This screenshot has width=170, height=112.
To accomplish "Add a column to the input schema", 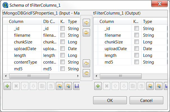I will tap(7, 86).
